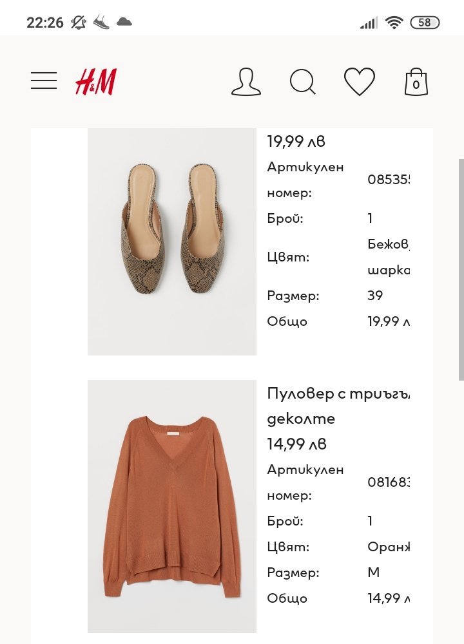Tap the cloud status icon
The width and height of the screenshot is (464, 644).
[124, 23]
